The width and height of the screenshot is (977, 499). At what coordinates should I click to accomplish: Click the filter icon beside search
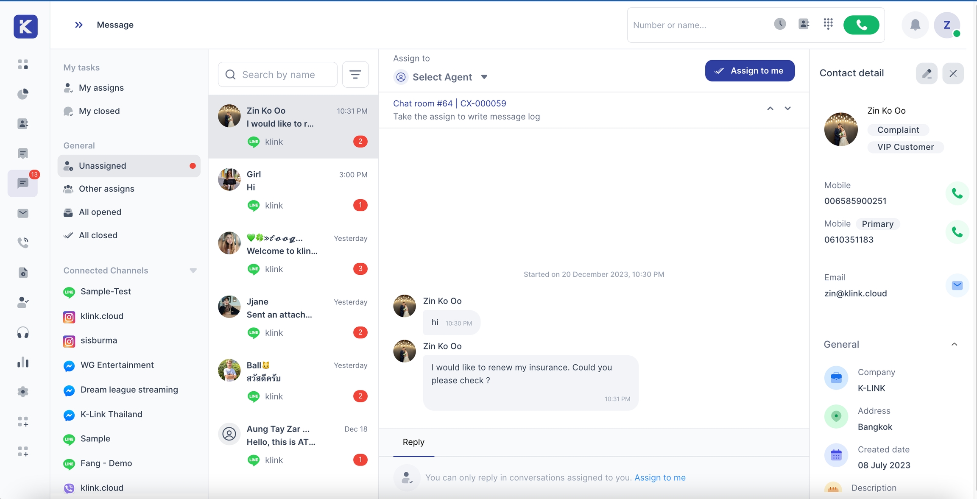pyautogui.click(x=355, y=75)
